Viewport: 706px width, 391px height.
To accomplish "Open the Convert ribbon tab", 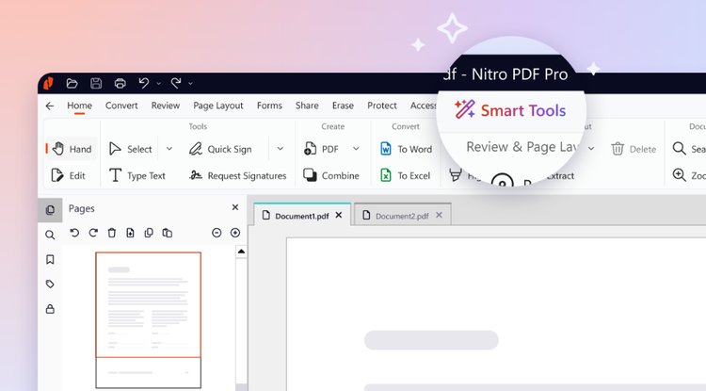I will 121,106.
